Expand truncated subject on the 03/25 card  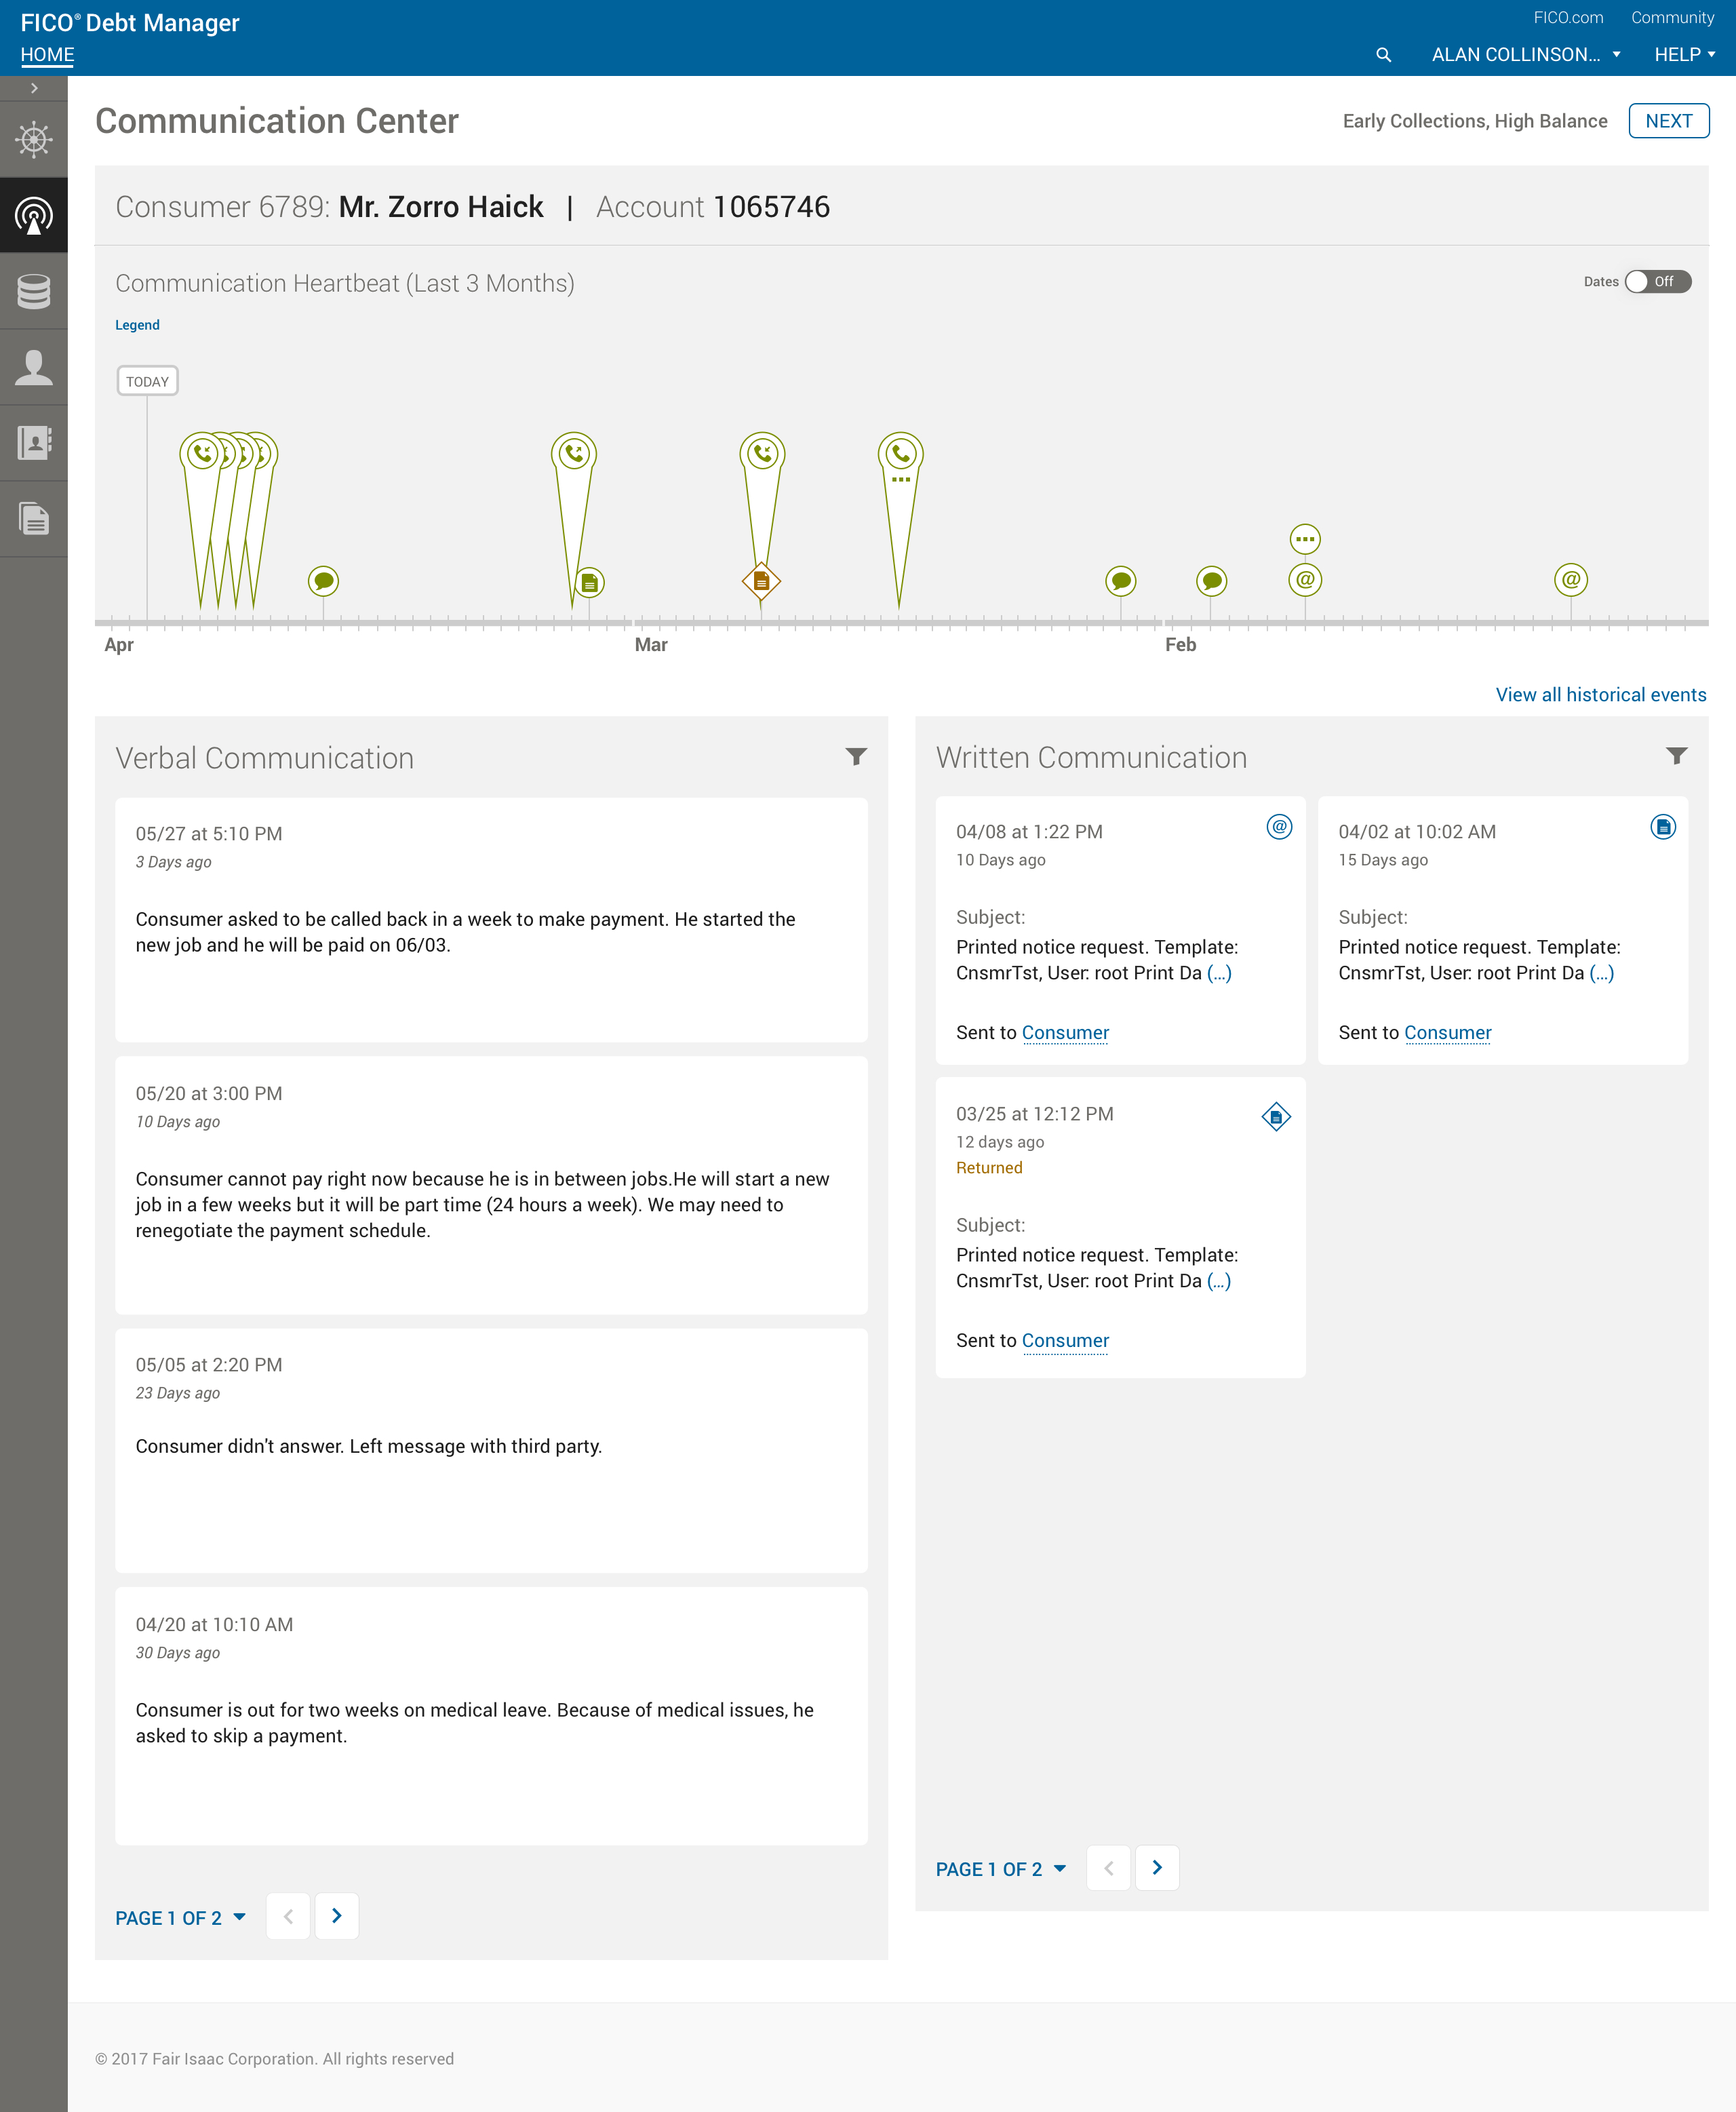coord(1219,1281)
